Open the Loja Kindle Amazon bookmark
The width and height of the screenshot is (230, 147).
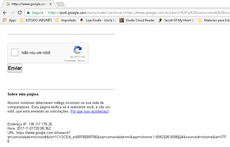98,20
